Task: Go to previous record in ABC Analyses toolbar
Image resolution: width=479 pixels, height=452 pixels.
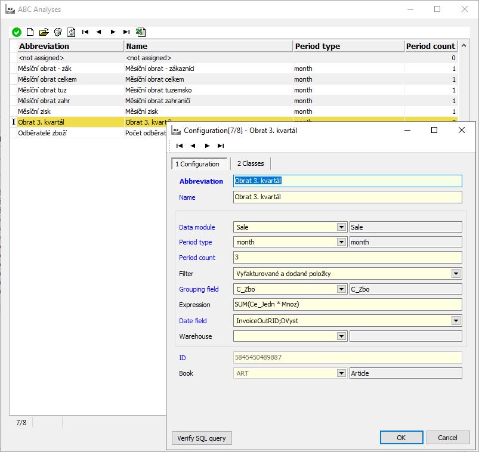Action: pos(98,32)
